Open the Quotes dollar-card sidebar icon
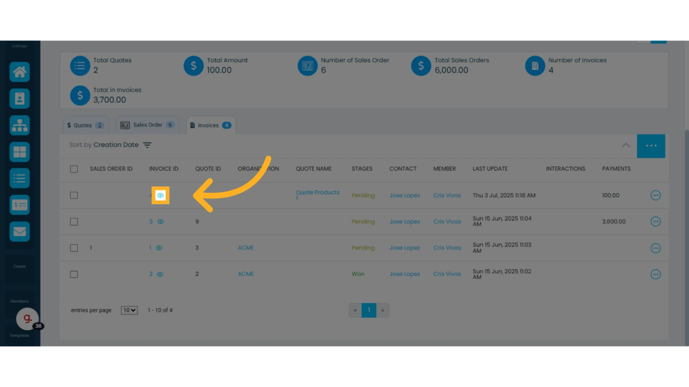Screen dimensions: 689x387 pos(20,205)
